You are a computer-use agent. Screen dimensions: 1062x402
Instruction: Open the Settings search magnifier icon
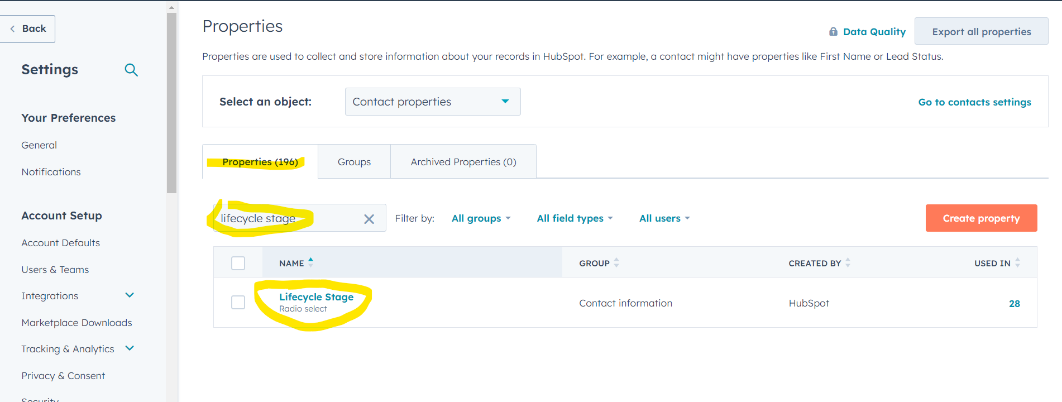pyautogui.click(x=131, y=70)
